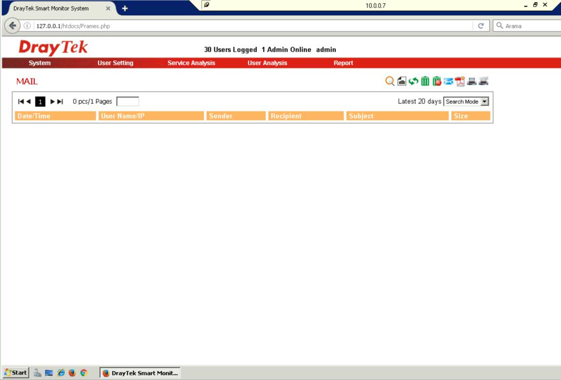Export to PDF using the PDF icon
Screen dimensions: 561x380
460,81
